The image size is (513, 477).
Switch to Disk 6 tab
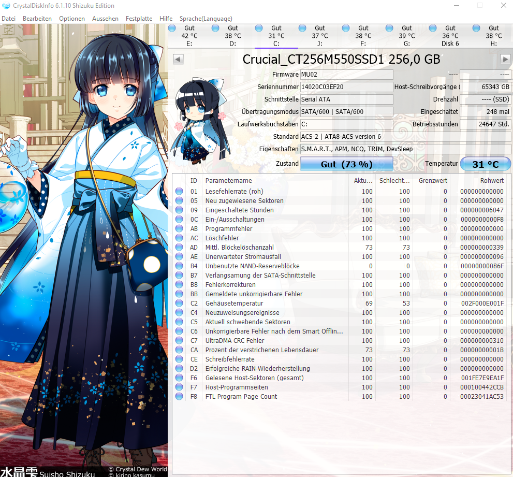coord(450,36)
